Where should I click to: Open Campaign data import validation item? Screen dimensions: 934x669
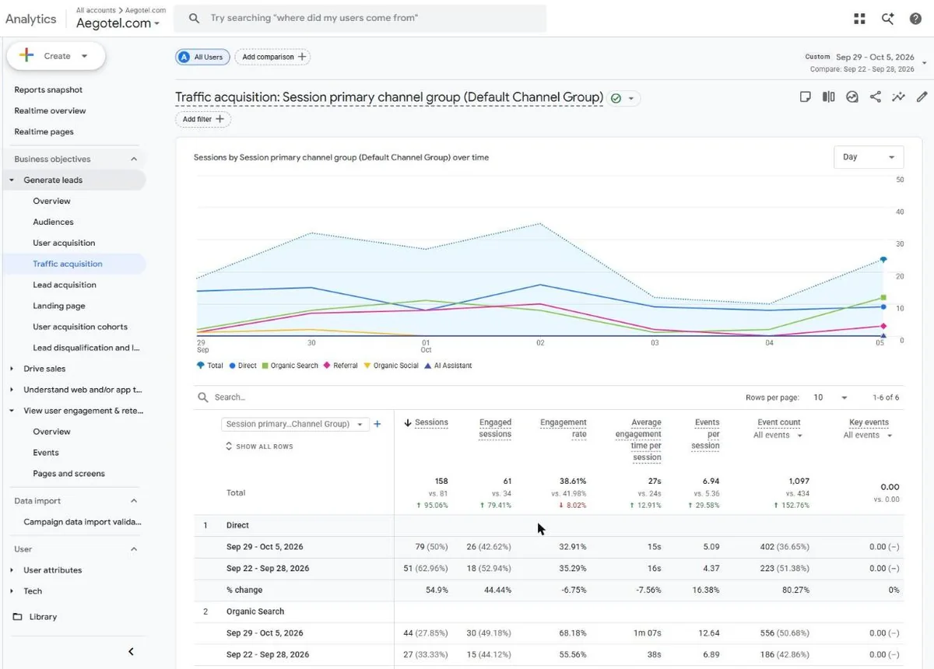coord(83,522)
